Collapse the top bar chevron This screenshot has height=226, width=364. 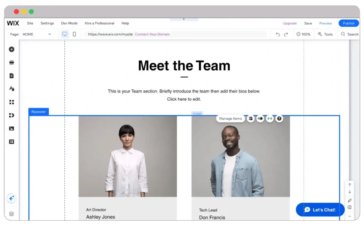[x=184, y=19]
